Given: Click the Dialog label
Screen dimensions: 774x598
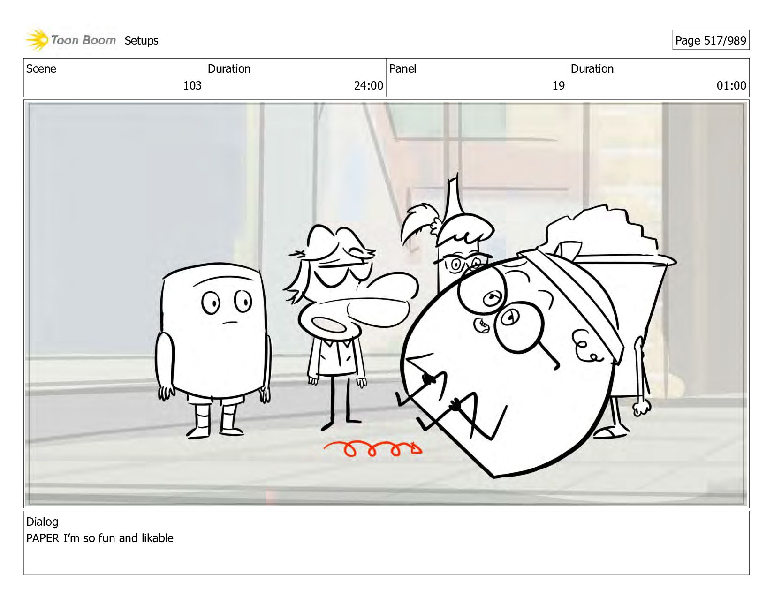Looking at the screenshot, I should pyautogui.click(x=42, y=522).
